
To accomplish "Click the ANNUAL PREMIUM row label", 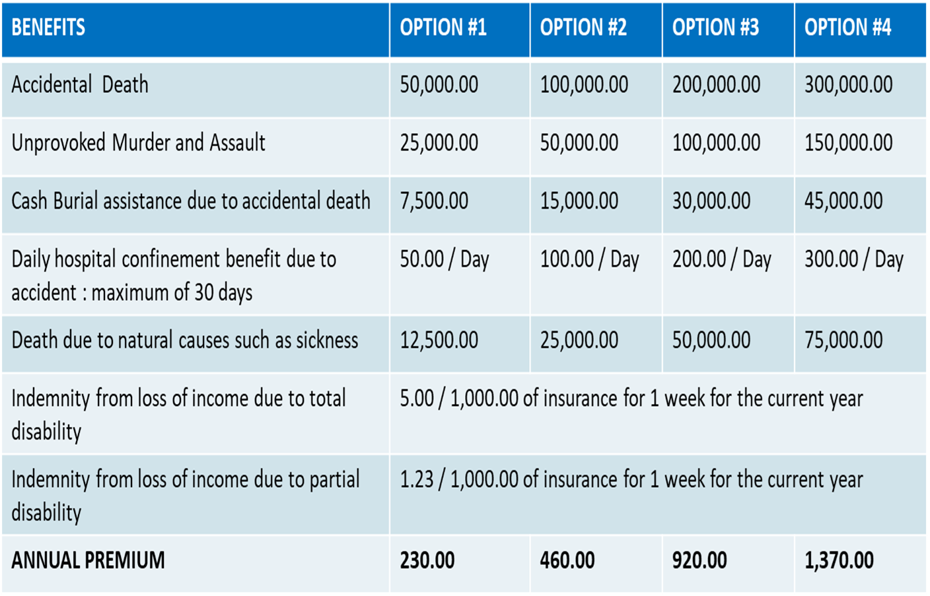I will (88, 560).
